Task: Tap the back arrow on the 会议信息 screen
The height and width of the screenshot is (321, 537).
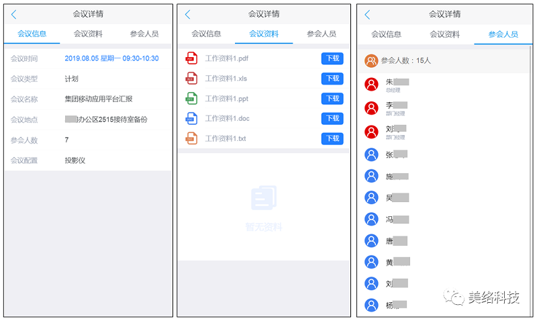Action: pyautogui.click(x=14, y=14)
